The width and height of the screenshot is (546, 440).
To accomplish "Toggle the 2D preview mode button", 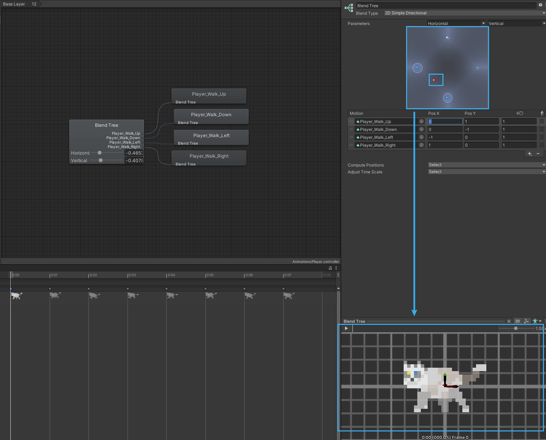I will pos(518,321).
